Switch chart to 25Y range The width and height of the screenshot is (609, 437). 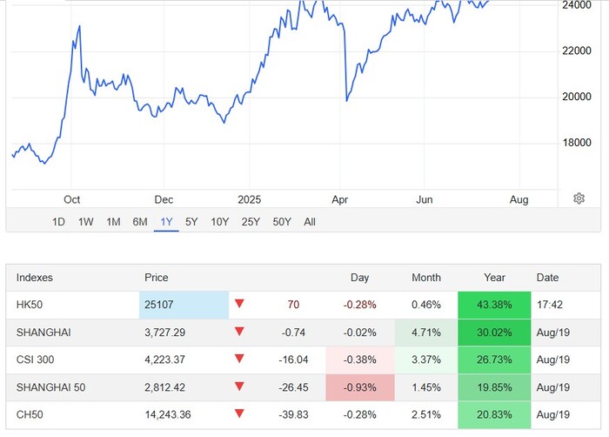pyautogui.click(x=251, y=222)
